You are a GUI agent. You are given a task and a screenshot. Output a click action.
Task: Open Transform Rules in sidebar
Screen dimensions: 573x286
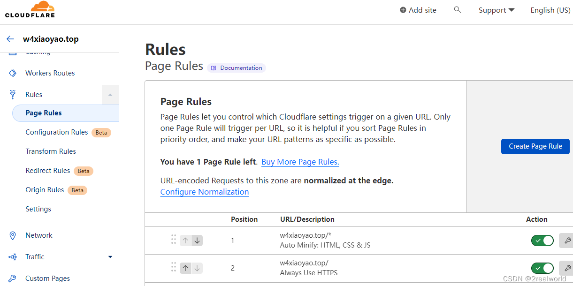(x=51, y=151)
